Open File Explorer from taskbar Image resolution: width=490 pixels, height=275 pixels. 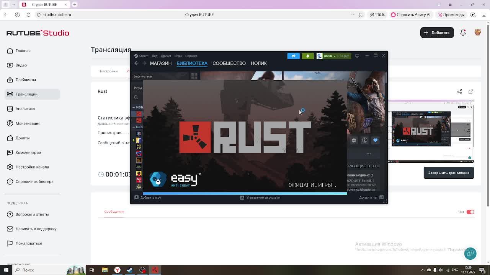(x=105, y=270)
